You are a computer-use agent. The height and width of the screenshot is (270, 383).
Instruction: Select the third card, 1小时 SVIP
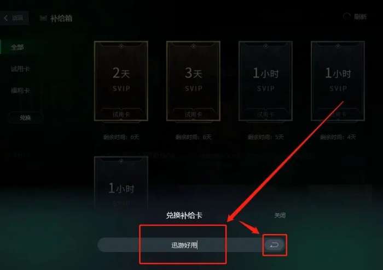tap(265, 81)
